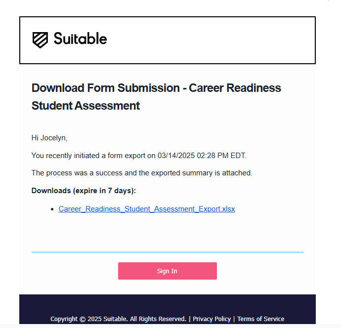Click the 'Downloads (expire in 7 days):' label
Viewport: 341px width, 328px height.
pyautogui.click(x=84, y=191)
